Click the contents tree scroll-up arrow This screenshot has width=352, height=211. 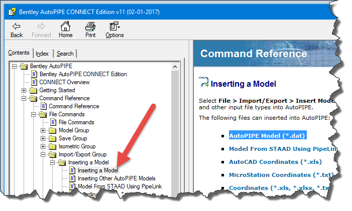point(175,67)
